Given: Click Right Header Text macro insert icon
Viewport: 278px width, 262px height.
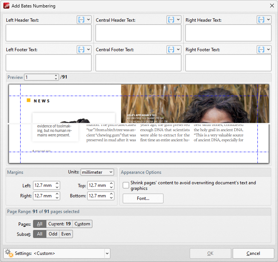Looking at the screenshot, I should click(x=261, y=20).
